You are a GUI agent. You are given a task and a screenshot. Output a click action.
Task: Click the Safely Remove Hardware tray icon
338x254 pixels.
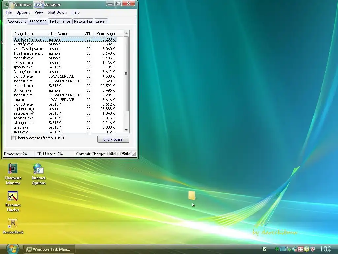point(288,249)
